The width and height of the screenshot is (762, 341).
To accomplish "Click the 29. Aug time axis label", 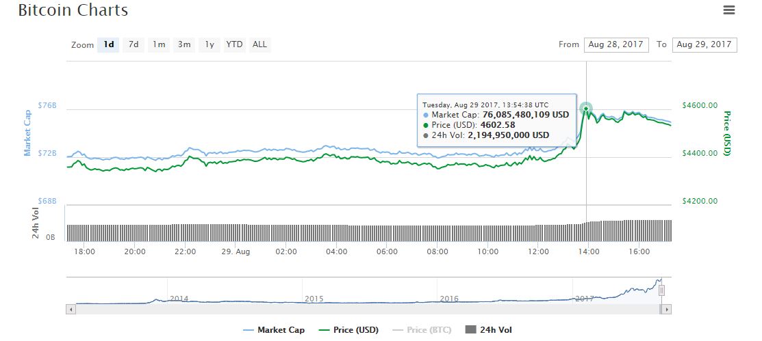I will tap(236, 251).
